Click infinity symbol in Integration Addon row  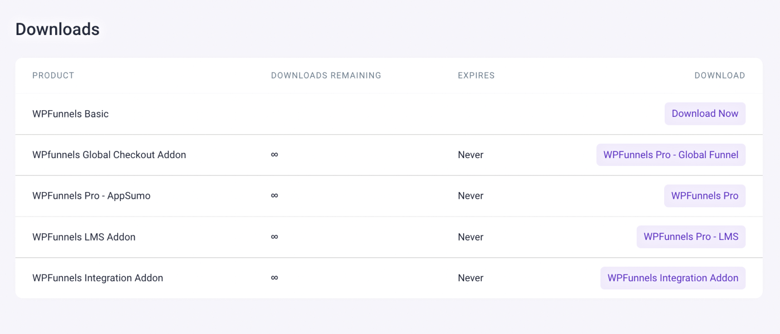point(274,277)
